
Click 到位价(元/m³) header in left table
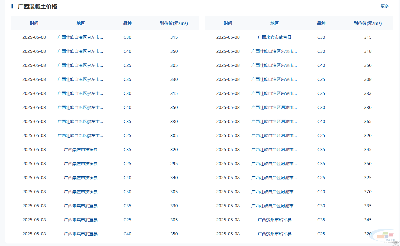[x=174, y=23]
